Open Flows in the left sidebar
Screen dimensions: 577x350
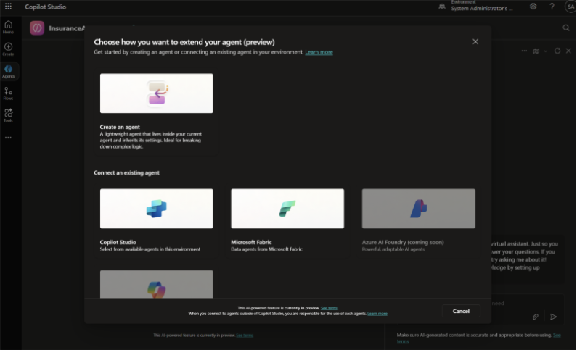[x=8, y=93]
